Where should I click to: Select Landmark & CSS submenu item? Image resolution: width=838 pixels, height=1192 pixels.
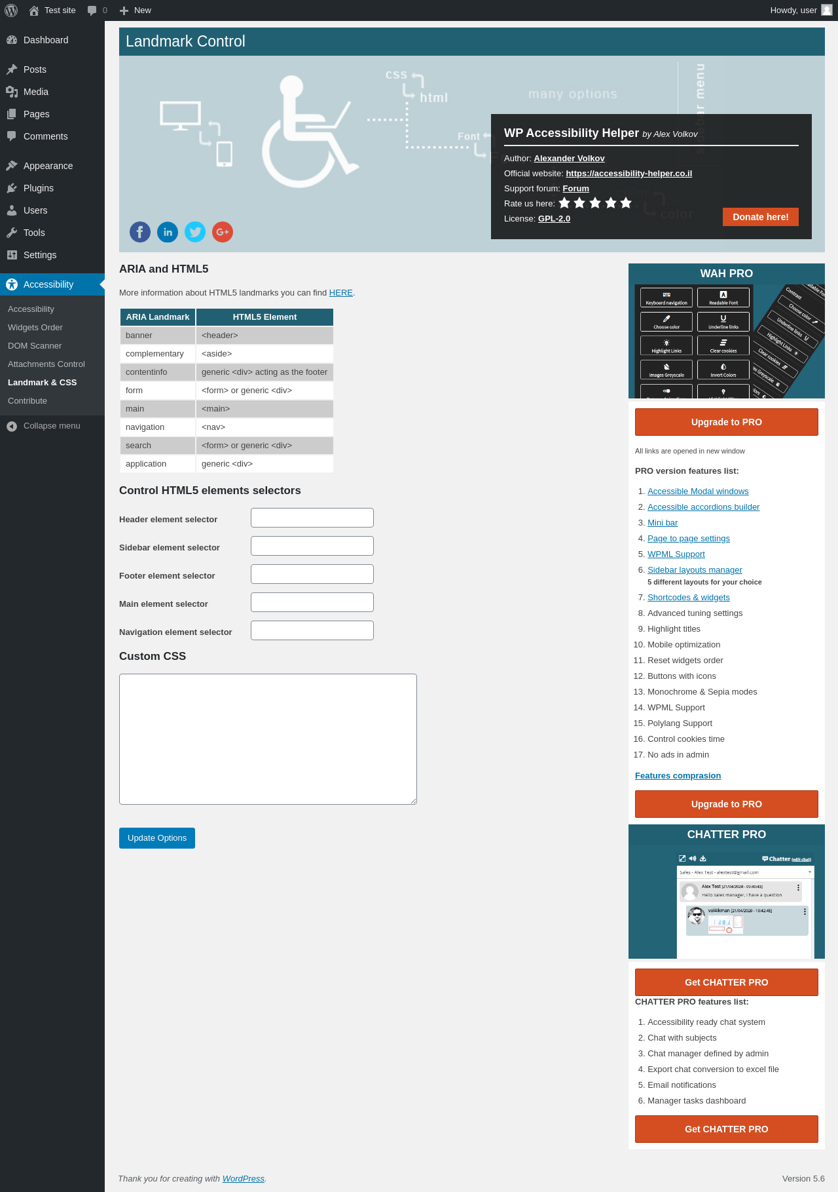coord(43,383)
